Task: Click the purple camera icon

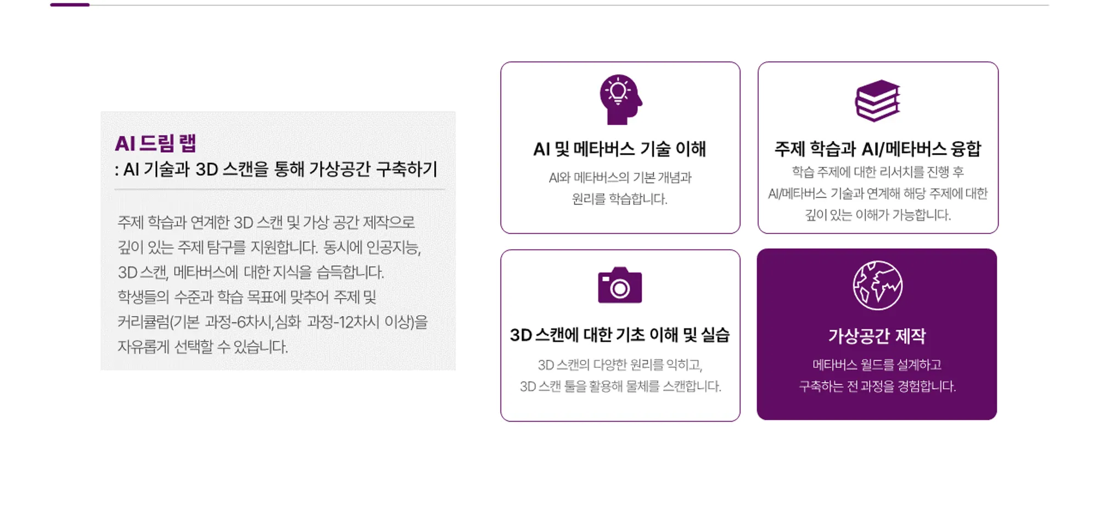Action: (x=620, y=286)
